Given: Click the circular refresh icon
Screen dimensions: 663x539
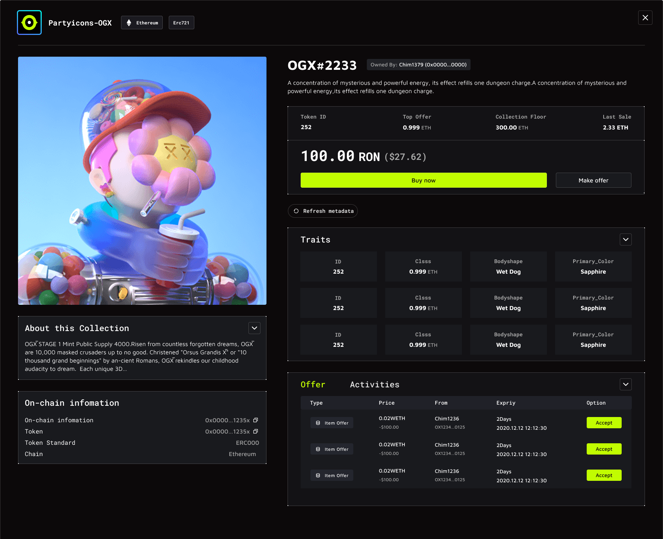Looking at the screenshot, I should point(296,211).
